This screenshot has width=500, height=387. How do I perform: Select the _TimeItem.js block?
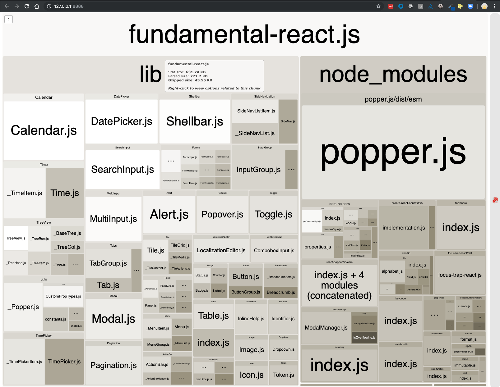point(25,193)
